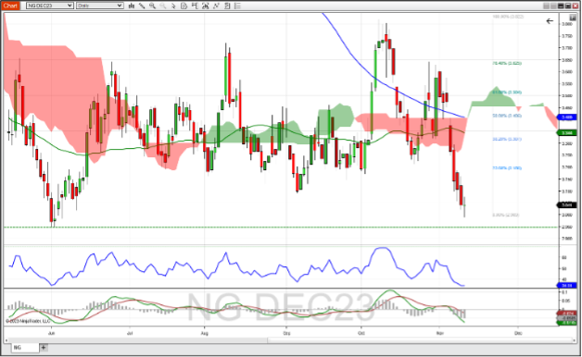
Task: Click the red MACD value marker
Action: point(567,314)
